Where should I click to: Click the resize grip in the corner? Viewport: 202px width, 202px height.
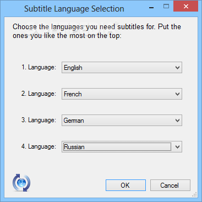point(195,194)
